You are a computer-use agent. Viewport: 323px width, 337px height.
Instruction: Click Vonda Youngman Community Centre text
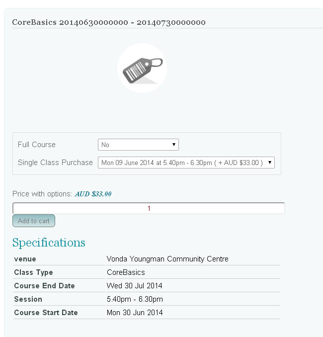167,259
